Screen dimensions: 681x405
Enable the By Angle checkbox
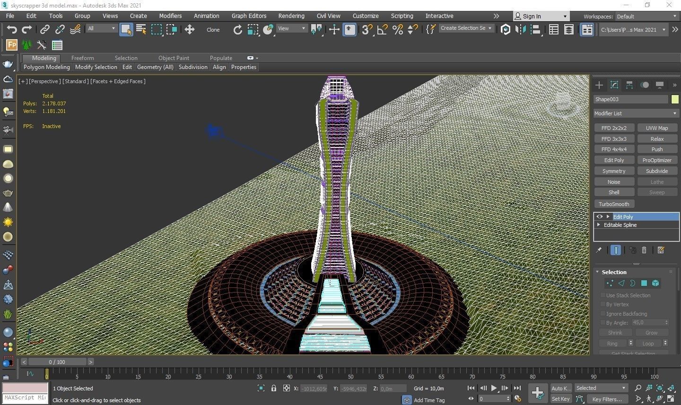(x=603, y=322)
